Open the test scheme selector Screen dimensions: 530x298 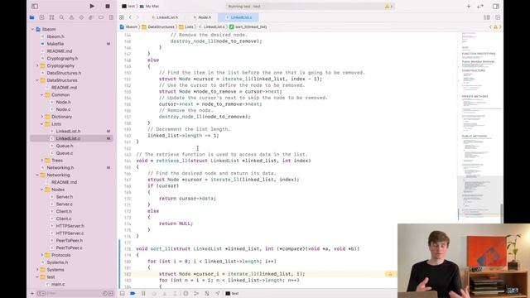pos(129,6)
